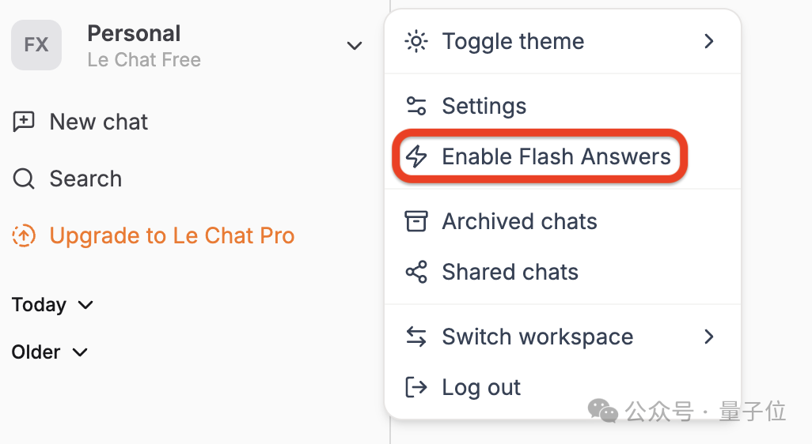Expand the Switch workspace submenu arrow

pyautogui.click(x=709, y=337)
